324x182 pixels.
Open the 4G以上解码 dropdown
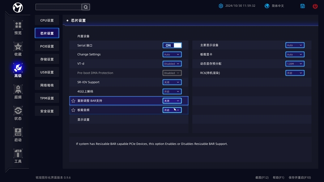tap(172, 91)
